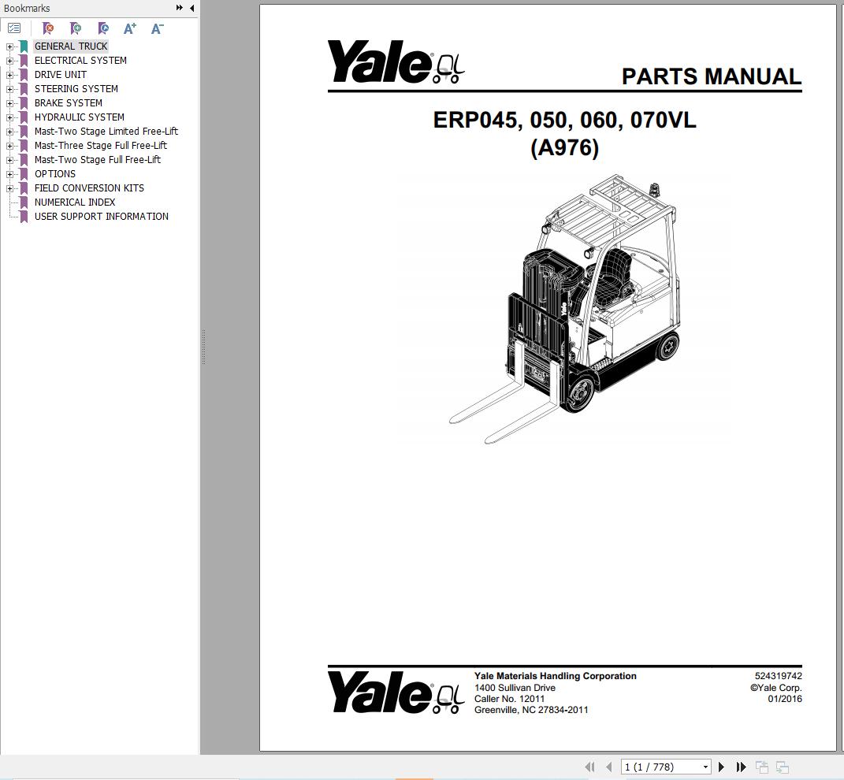The width and height of the screenshot is (844, 780).
Task: Open the previous view
Action: (x=761, y=766)
